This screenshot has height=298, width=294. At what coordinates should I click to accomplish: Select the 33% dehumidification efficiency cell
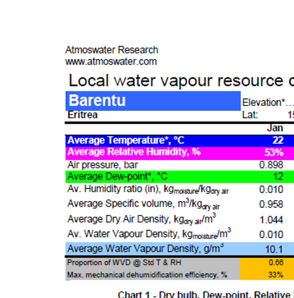276,274
